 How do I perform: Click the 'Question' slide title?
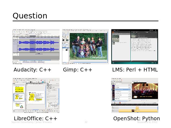pyautogui.click(x=30, y=16)
